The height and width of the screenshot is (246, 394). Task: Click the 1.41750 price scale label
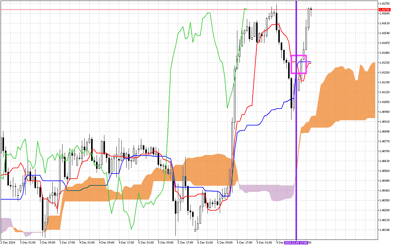tap(384, 4)
